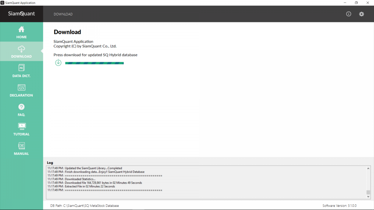Open the FAQ question mark item
This screenshot has width=374, height=210.
pyautogui.click(x=21, y=110)
